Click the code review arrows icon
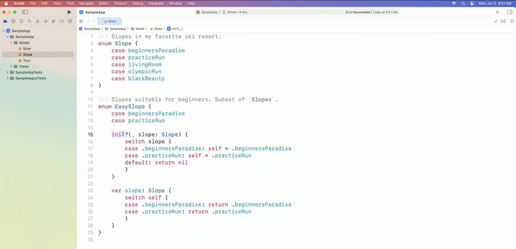Screen dimensions: 516x249 (496, 21)
